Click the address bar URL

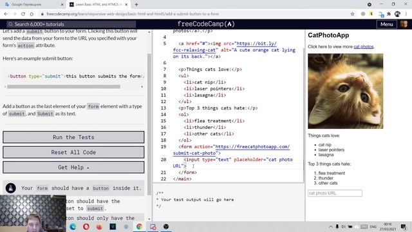coord(133,14)
